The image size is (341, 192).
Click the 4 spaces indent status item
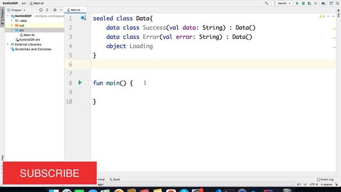[326, 185]
